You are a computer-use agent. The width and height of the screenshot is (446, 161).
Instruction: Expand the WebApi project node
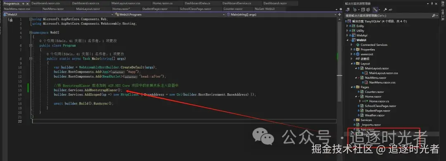tap(347, 35)
